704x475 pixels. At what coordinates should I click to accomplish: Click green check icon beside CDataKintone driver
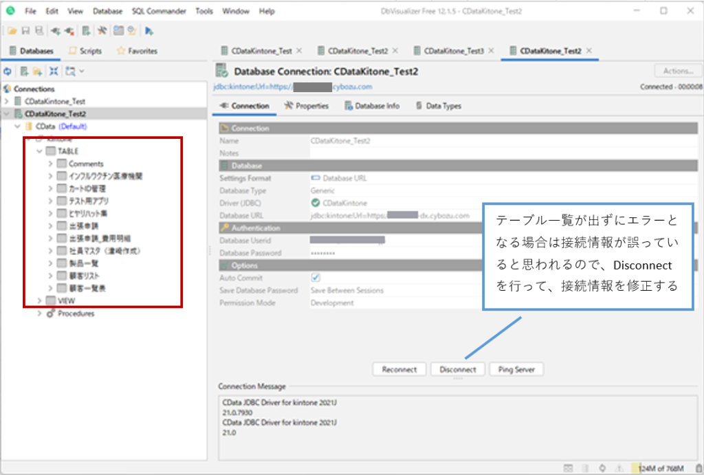[x=316, y=203]
